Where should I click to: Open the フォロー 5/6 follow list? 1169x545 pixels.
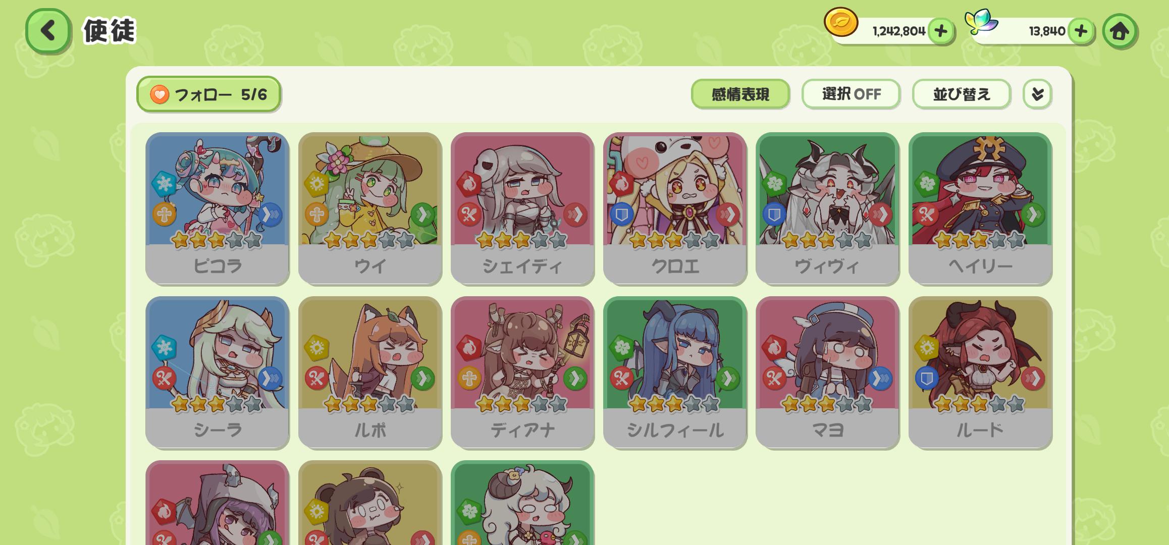coord(208,94)
